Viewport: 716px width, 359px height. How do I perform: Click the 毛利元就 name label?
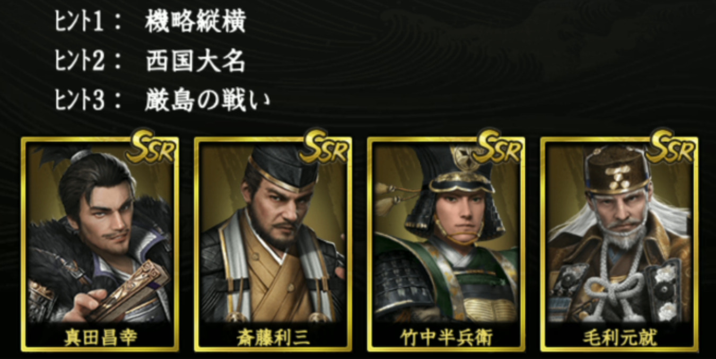click(x=619, y=337)
